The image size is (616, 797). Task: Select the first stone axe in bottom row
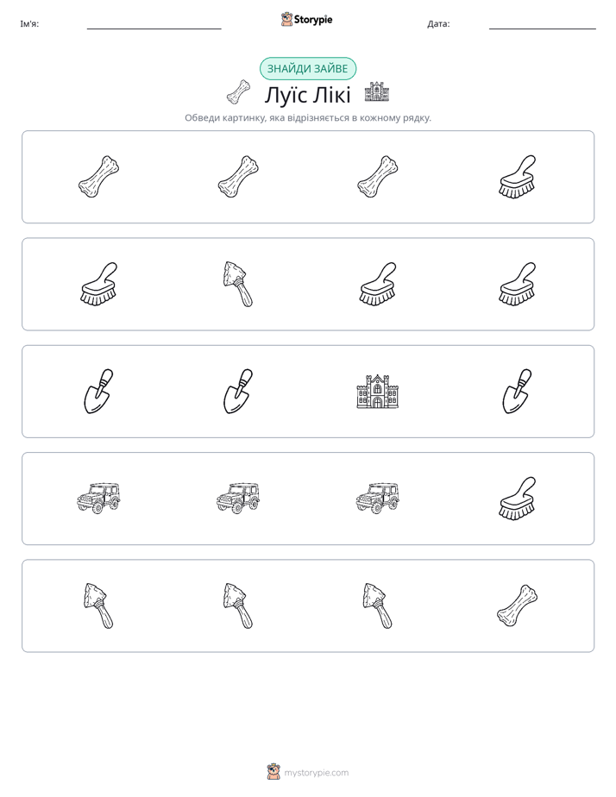[x=98, y=606]
